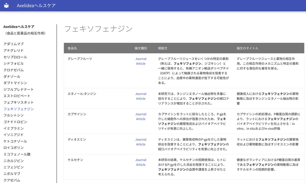Click the Axelidea book logo icon
Image resolution: width=306 pixels, height=183 pixels.
pyautogui.click(x=7, y=5)
